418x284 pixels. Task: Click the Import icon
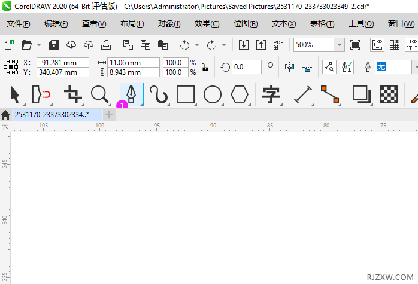pos(243,45)
